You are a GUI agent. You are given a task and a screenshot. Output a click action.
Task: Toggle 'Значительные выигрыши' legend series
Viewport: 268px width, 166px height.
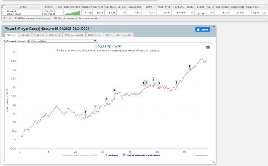click(141, 155)
